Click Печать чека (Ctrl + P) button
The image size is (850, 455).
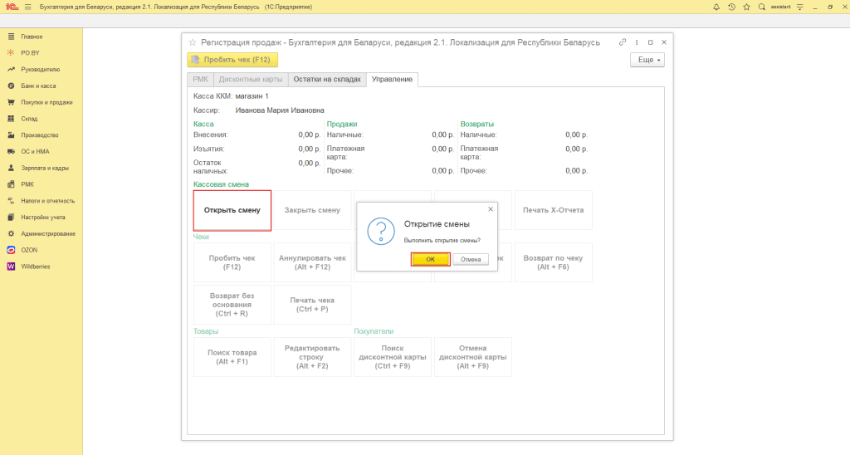312,305
